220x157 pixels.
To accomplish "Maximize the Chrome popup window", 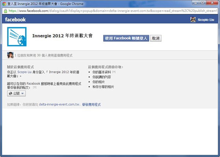I will pos(203,3).
